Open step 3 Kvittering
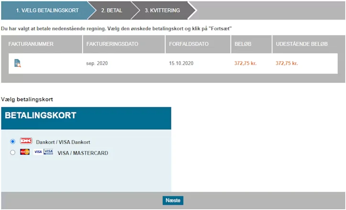Image resolution: width=346 pixels, height=210 pixels. (162, 10)
